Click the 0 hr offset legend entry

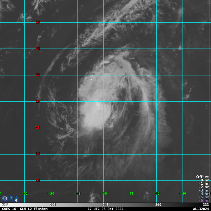[x=205, y=180]
